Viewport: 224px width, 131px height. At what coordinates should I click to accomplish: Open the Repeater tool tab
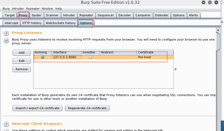point(86,15)
